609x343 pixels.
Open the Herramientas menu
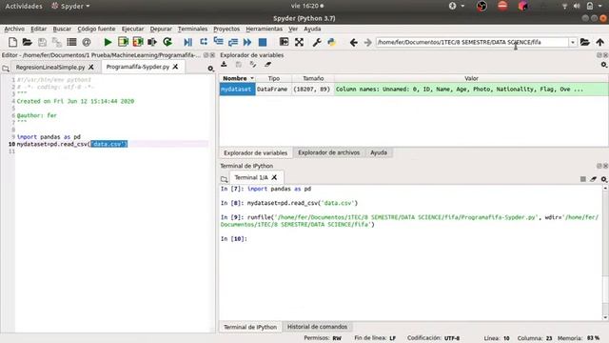pos(264,29)
